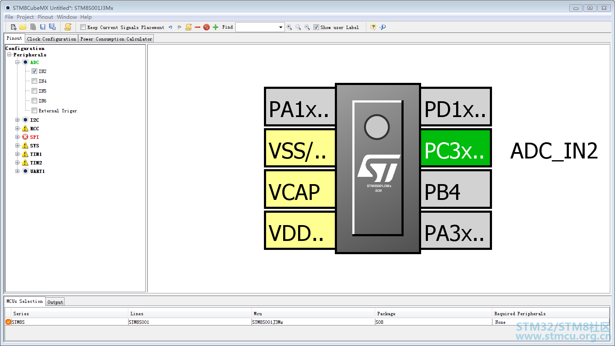
Task: Click the SYS warning triangle icon
Action: tap(25, 146)
